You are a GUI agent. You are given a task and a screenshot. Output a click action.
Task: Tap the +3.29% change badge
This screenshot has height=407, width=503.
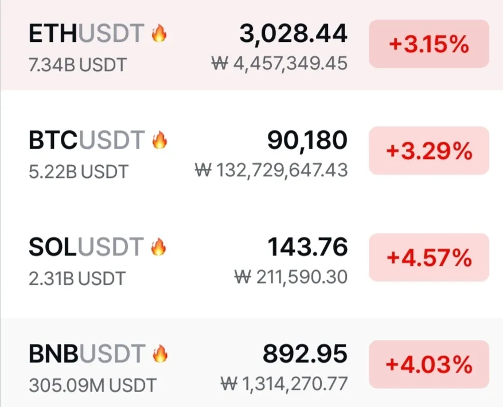click(x=428, y=151)
